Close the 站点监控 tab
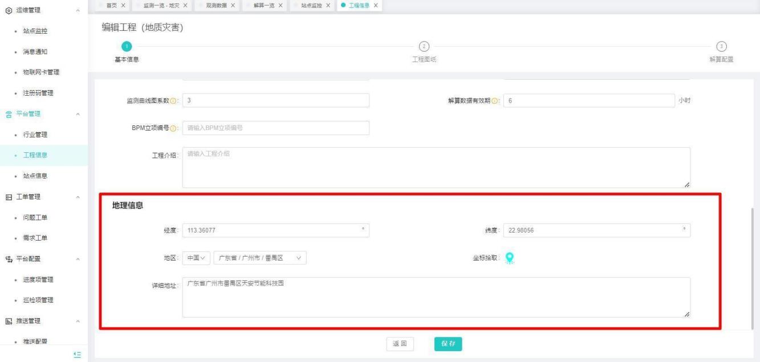 [327, 6]
